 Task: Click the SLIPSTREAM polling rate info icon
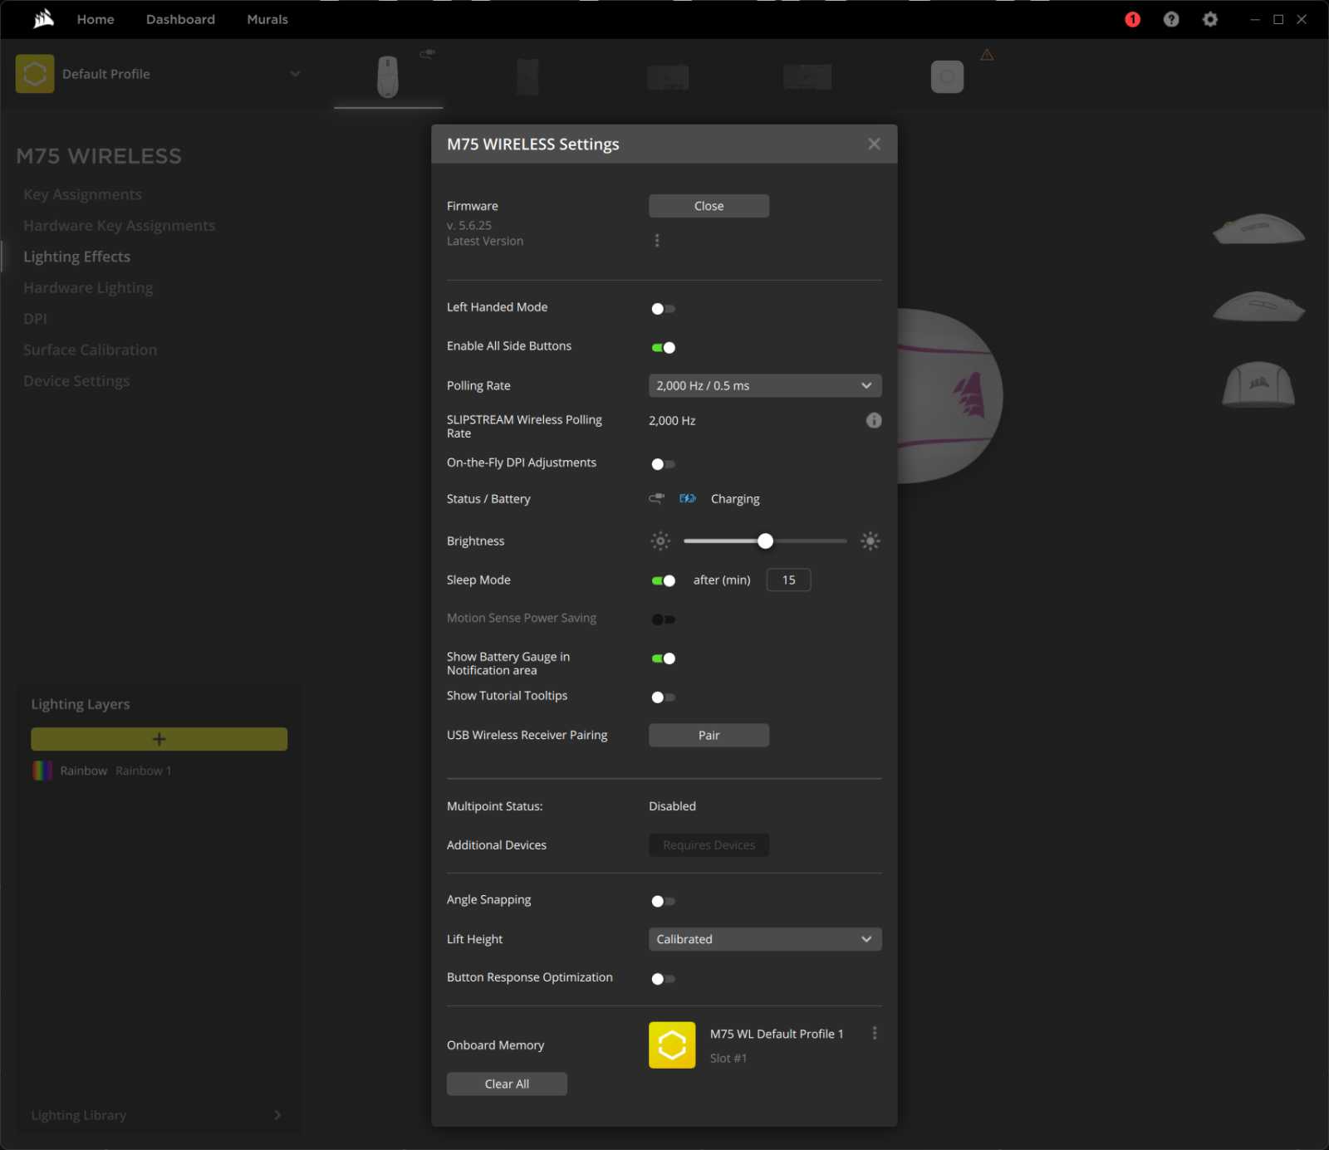874,421
